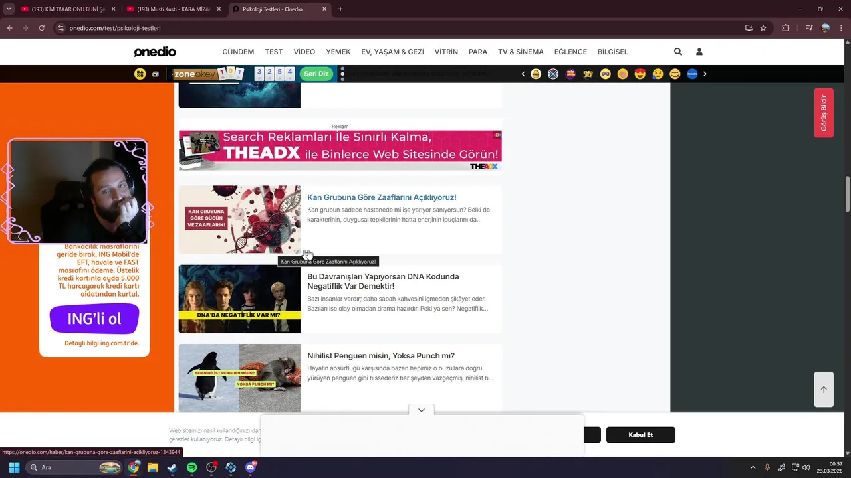Click the Nihilist penguin thumbnail
This screenshot has width=851, height=478.
239,378
